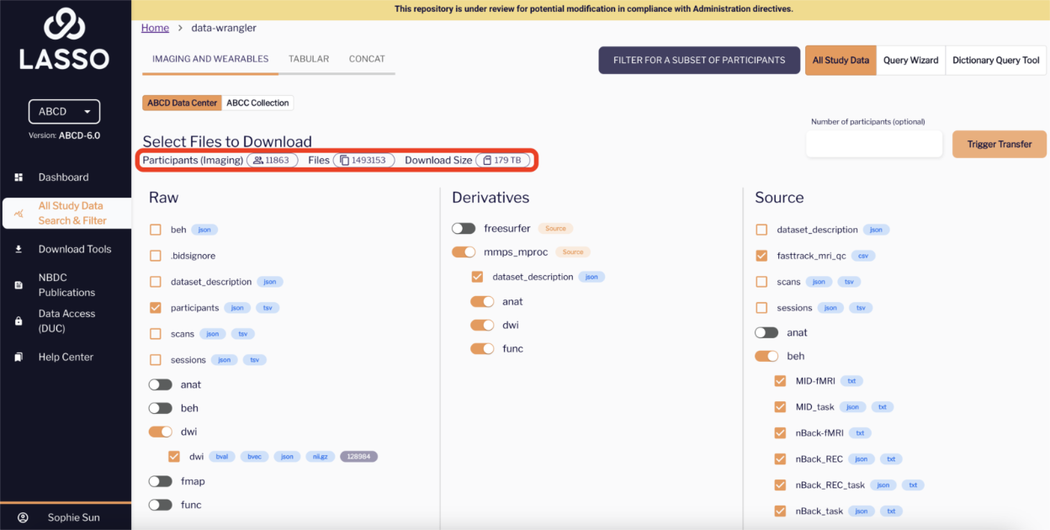Screen dimensions: 1050x530
Task: Enable the Source anat toggle
Action: point(766,332)
